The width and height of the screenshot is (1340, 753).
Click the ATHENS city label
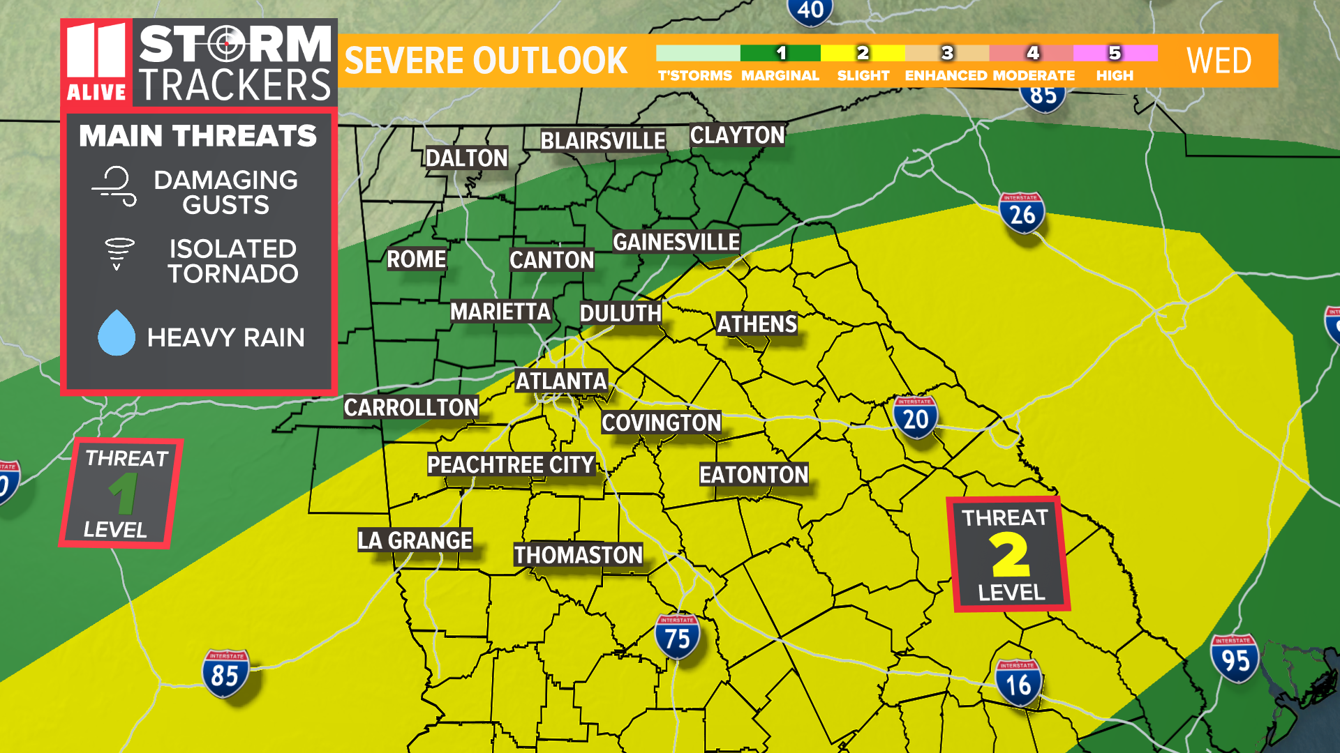(757, 324)
